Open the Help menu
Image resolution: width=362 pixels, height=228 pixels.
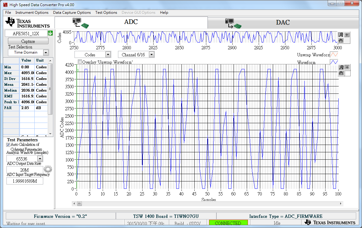click(x=164, y=13)
